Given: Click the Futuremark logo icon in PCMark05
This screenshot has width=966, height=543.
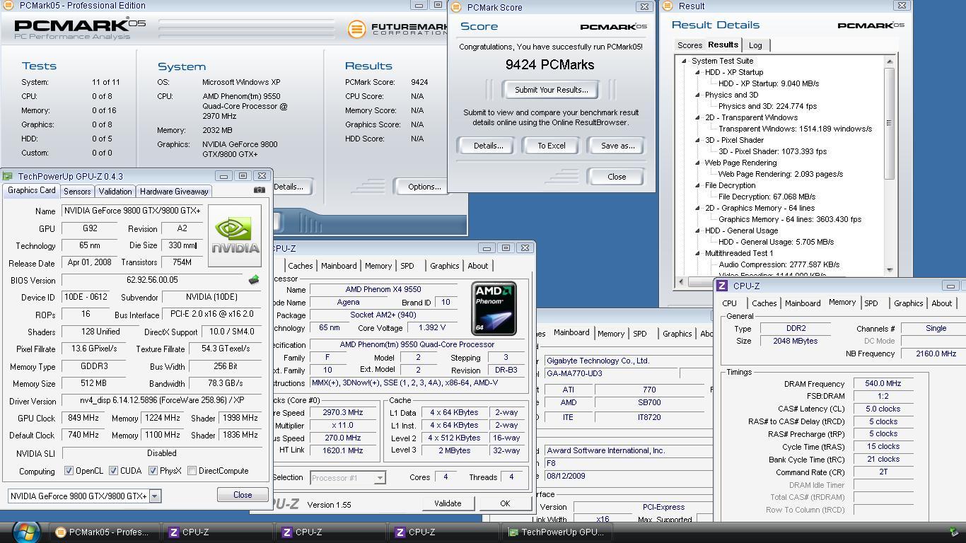Looking at the screenshot, I should (x=356, y=29).
